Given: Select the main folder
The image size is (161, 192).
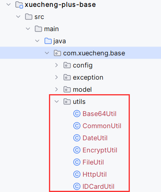Looking at the screenshot, I should [51, 29].
